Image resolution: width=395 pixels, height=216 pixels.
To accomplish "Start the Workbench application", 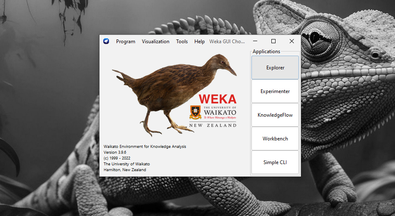I will (x=275, y=139).
